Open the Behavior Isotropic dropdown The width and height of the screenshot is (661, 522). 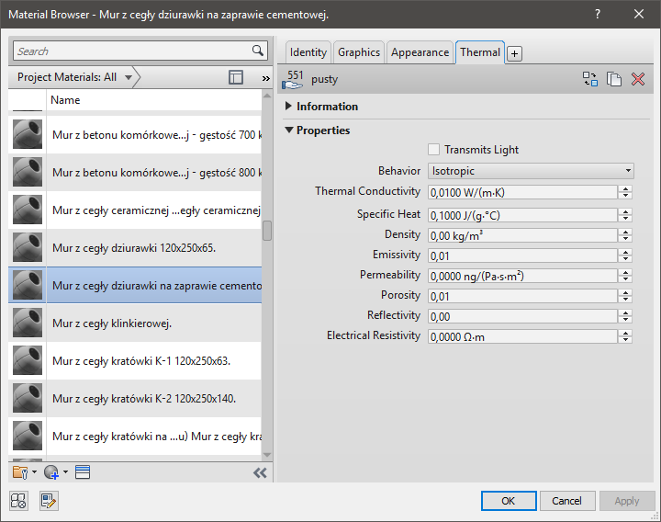(531, 171)
